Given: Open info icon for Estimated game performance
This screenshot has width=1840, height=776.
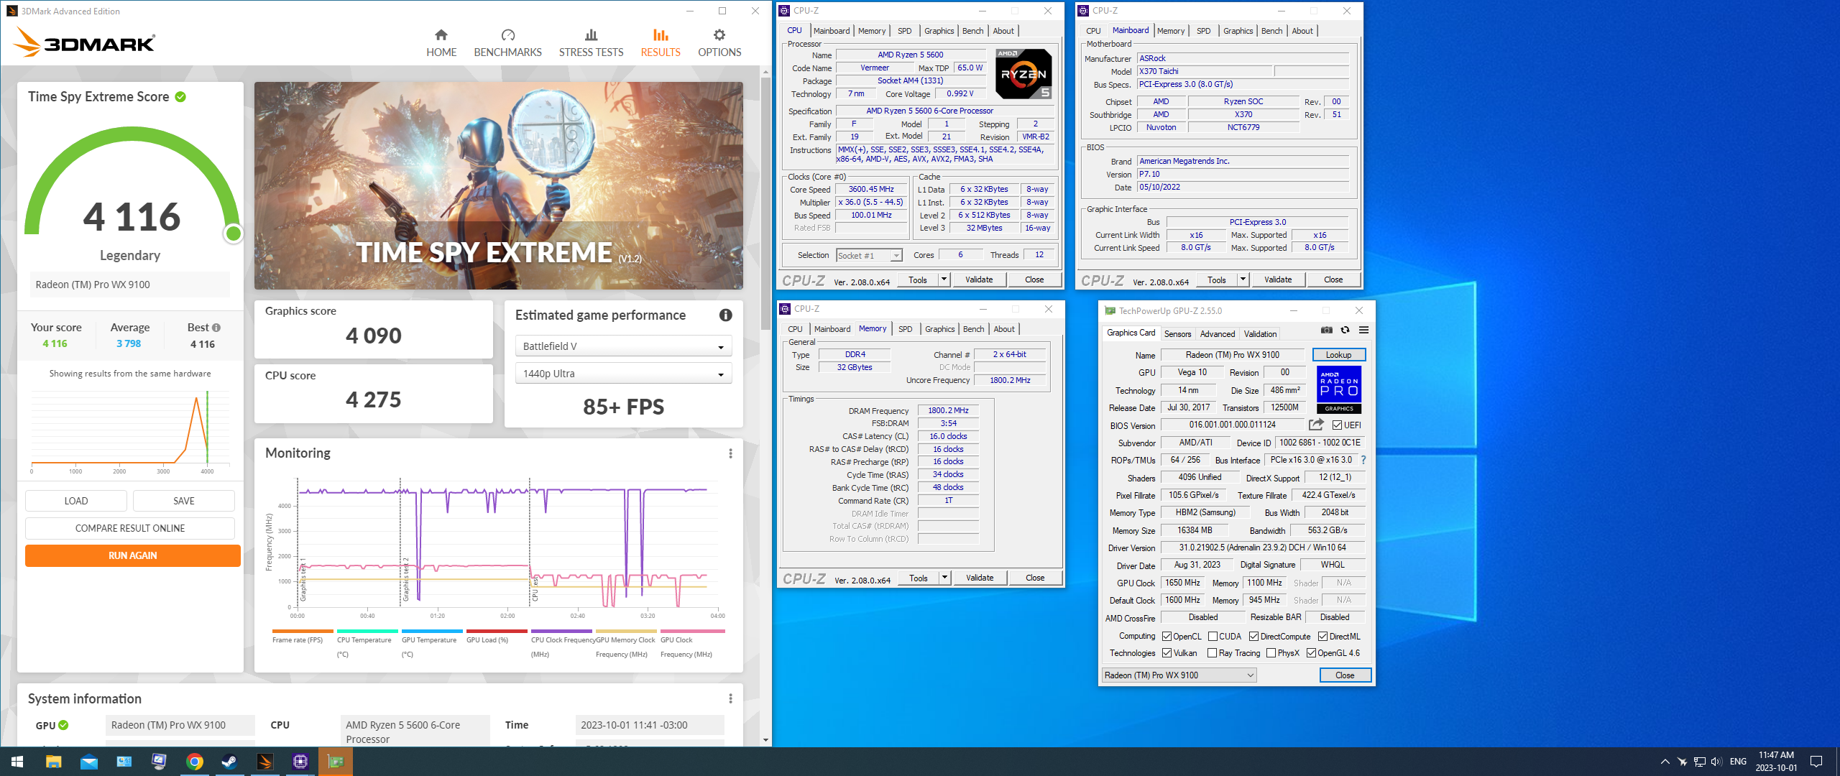Looking at the screenshot, I should coord(726,315).
